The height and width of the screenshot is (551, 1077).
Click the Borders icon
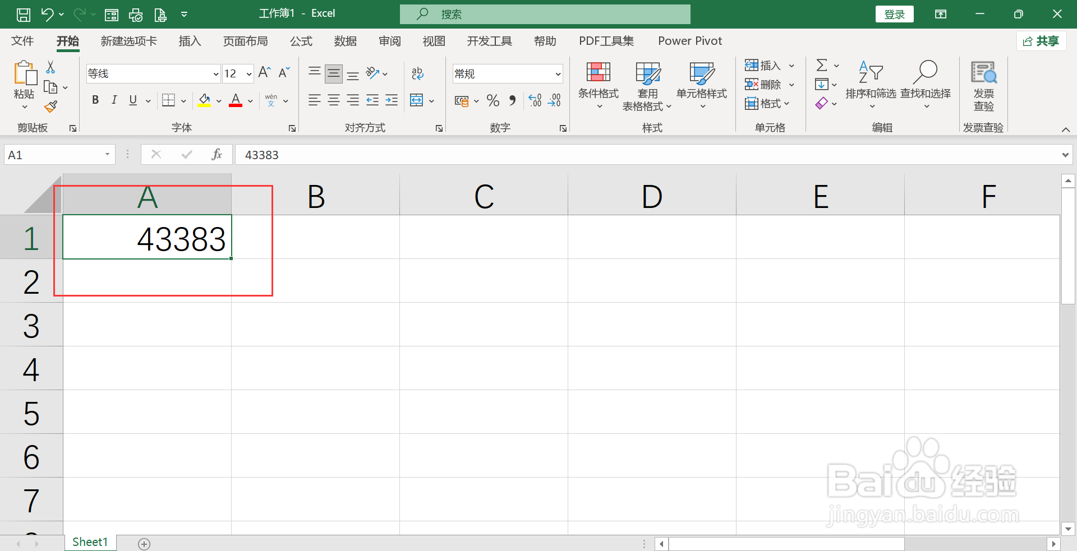click(168, 100)
